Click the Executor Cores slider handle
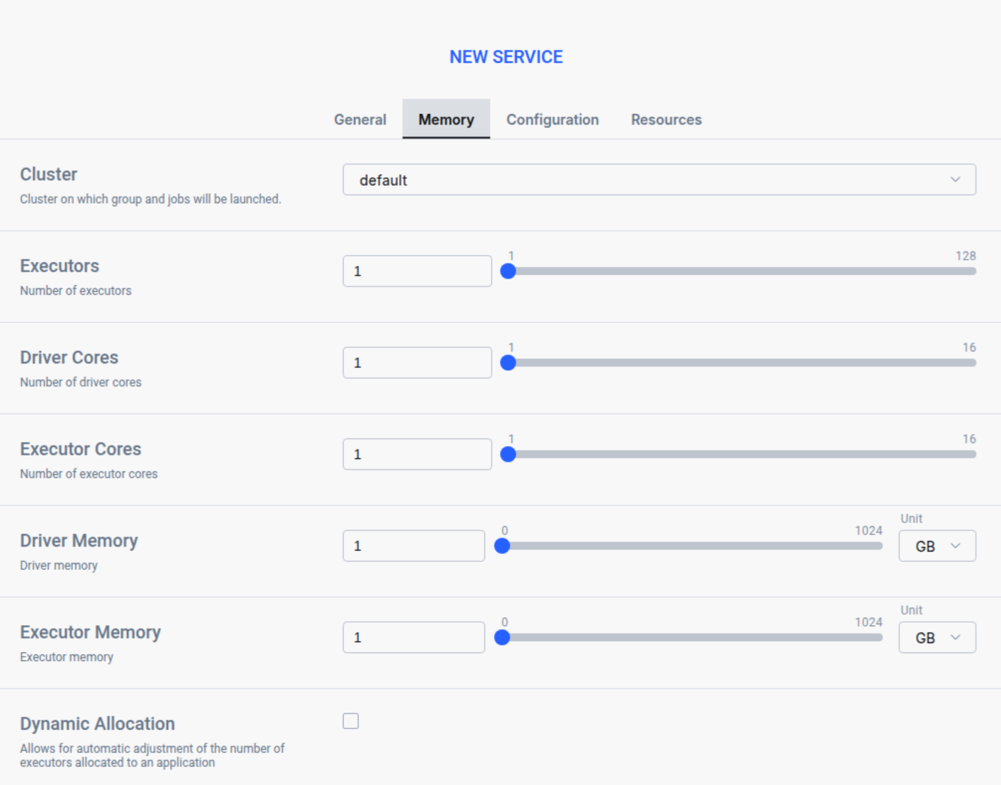Image resolution: width=1001 pixels, height=785 pixels. (x=508, y=455)
